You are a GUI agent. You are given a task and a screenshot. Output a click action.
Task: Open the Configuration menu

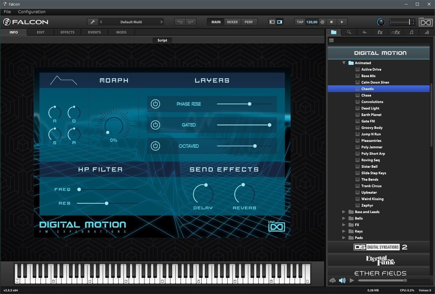(32, 12)
